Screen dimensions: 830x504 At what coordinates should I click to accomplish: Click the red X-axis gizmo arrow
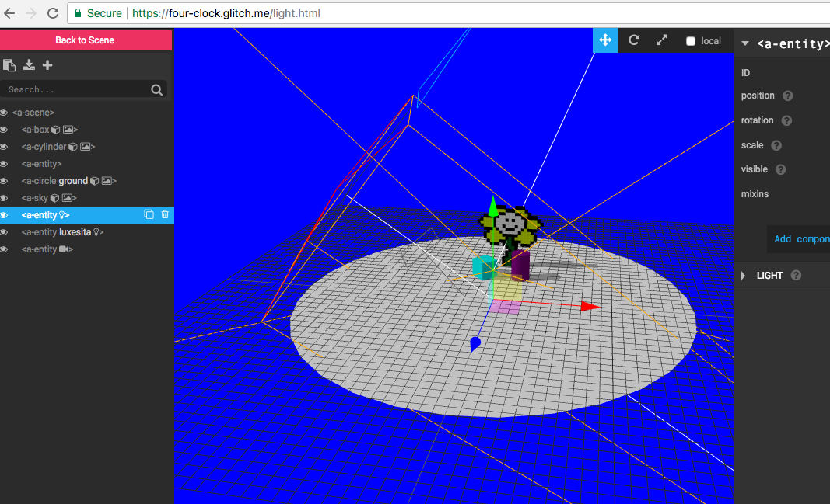click(590, 307)
